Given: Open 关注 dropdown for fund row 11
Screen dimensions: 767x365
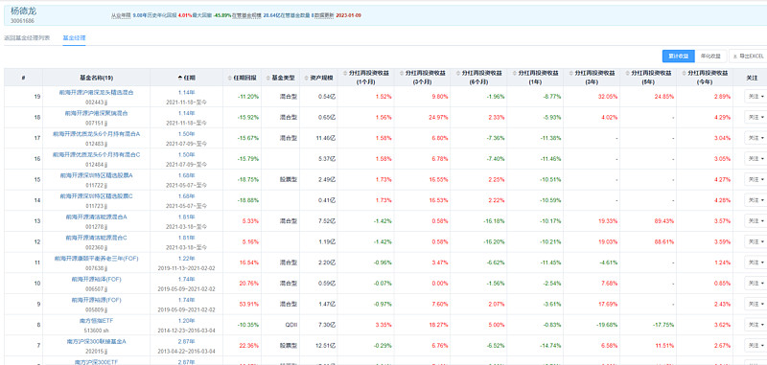Looking at the screenshot, I should point(755,262).
